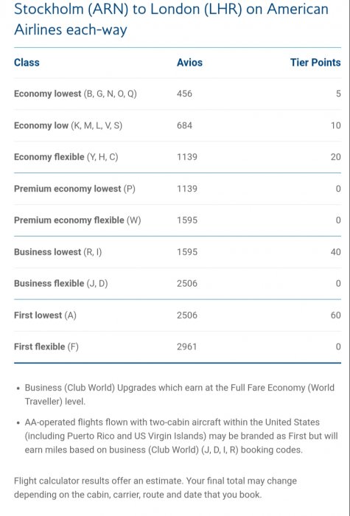Click the flight calculator estimate disclaimer
This screenshot has height=516, width=350.
(155, 488)
